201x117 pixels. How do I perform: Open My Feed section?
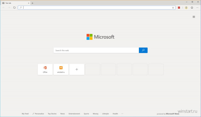coord(25,114)
